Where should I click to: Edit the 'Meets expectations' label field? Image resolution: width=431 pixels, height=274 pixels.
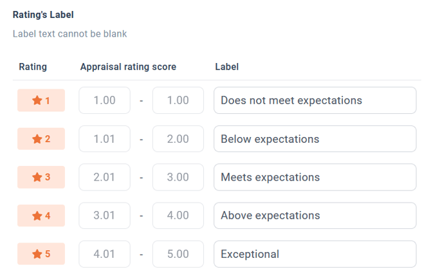coord(315,177)
